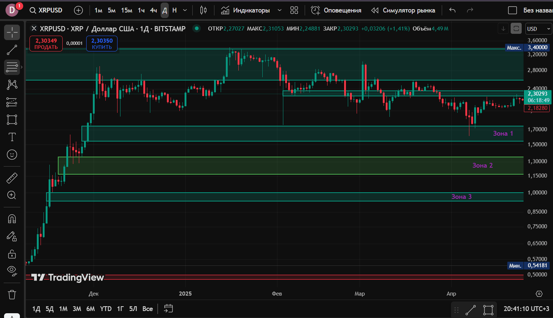
Task: Select the 6M date range
Action: [90, 309]
